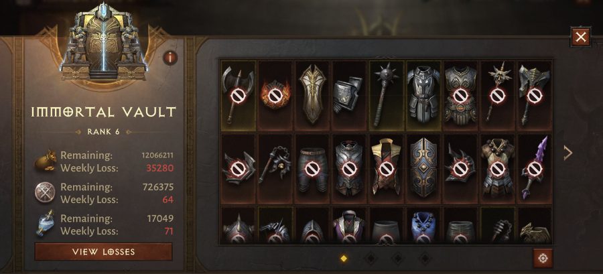This screenshot has height=274, width=603.
Task: Open the gear settings icon below the item grid
Action: (x=543, y=258)
